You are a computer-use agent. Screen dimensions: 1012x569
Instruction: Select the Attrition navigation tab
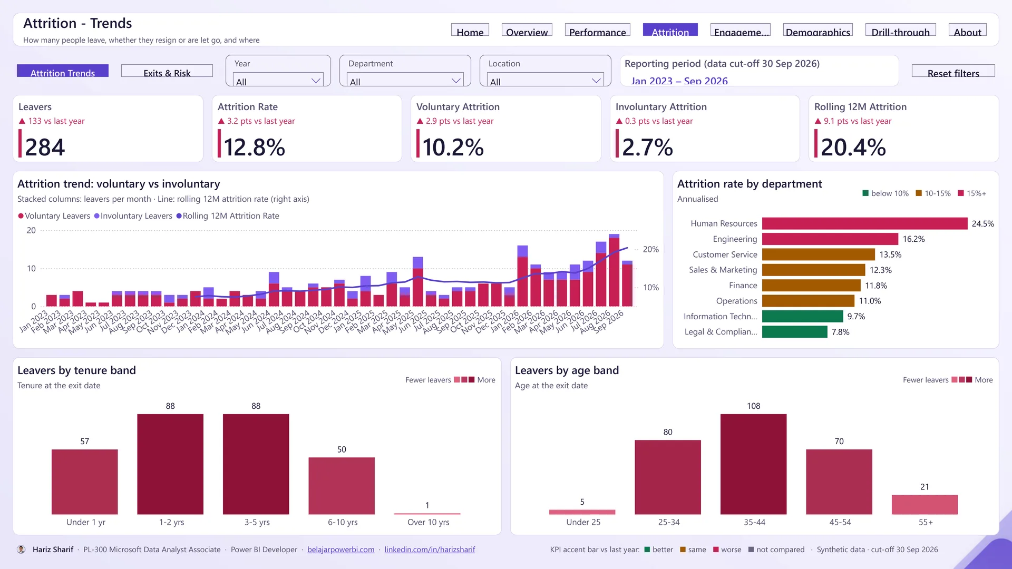click(670, 30)
